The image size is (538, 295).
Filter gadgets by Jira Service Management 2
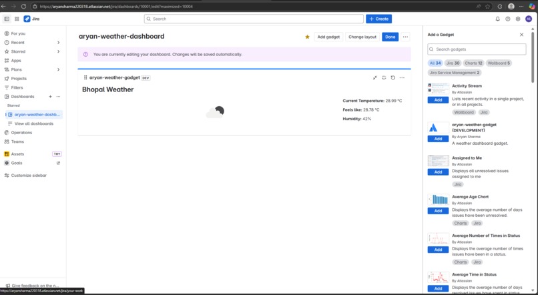[455, 73]
